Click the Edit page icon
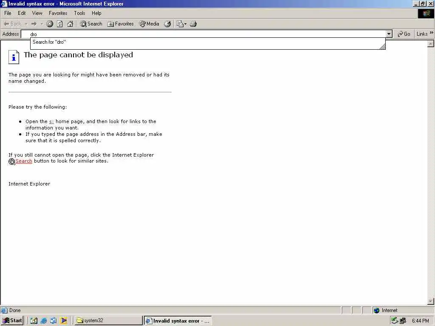The height and width of the screenshot is (326, 435). 180,24
